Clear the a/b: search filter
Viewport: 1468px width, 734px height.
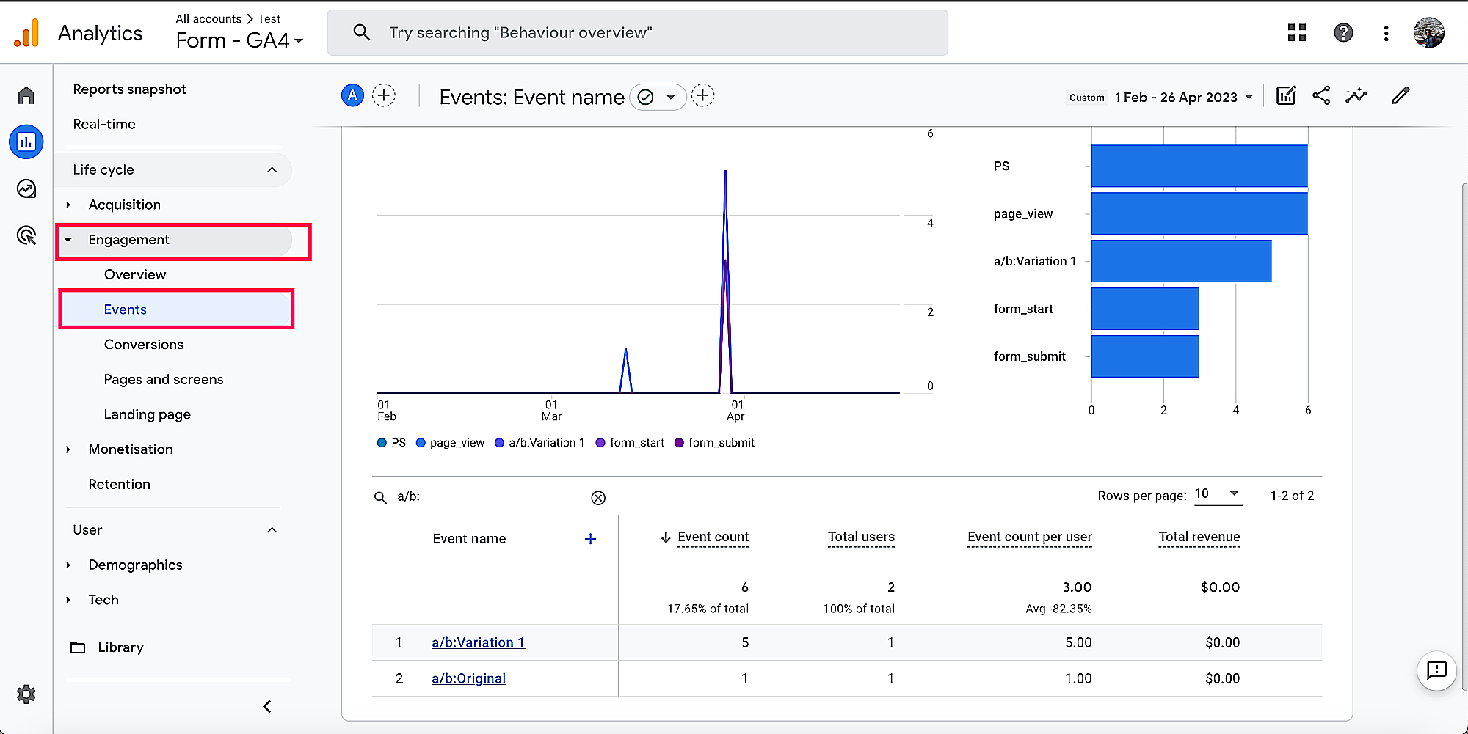click(x=598, y=498)
